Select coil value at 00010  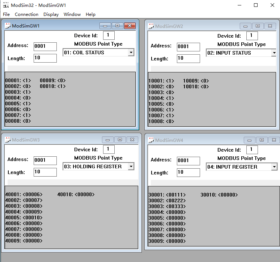point(61,86)
